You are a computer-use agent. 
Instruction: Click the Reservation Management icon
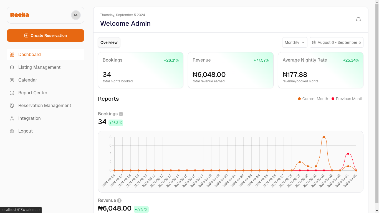[12, 106]
